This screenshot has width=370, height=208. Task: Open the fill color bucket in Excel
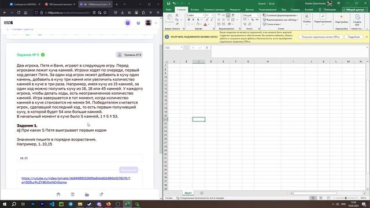[198, 24]
